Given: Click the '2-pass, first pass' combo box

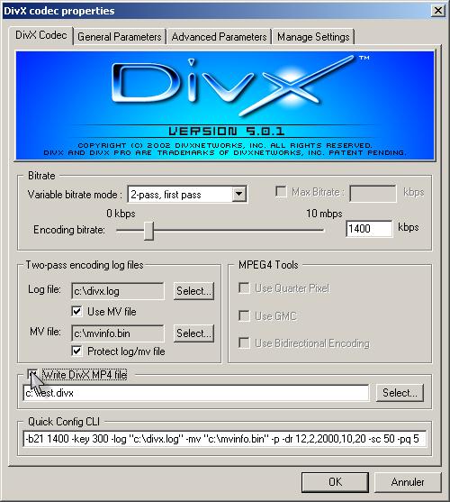Looking at the screenshot, I should point(187,195).
